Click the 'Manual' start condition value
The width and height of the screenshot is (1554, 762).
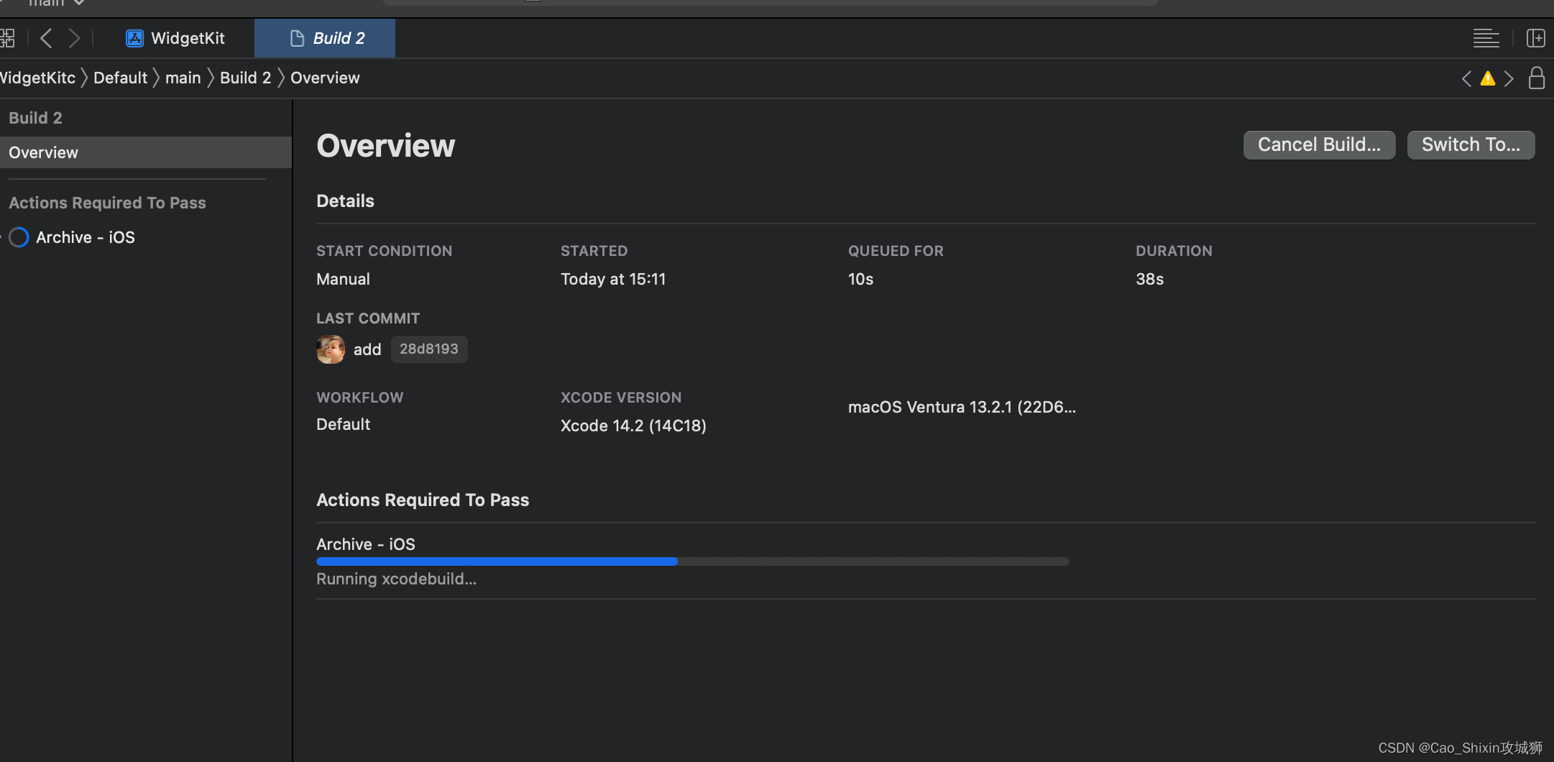[x=343, y=279]
